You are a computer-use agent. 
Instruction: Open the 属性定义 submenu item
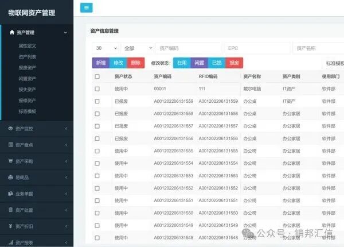pos(27,46)
